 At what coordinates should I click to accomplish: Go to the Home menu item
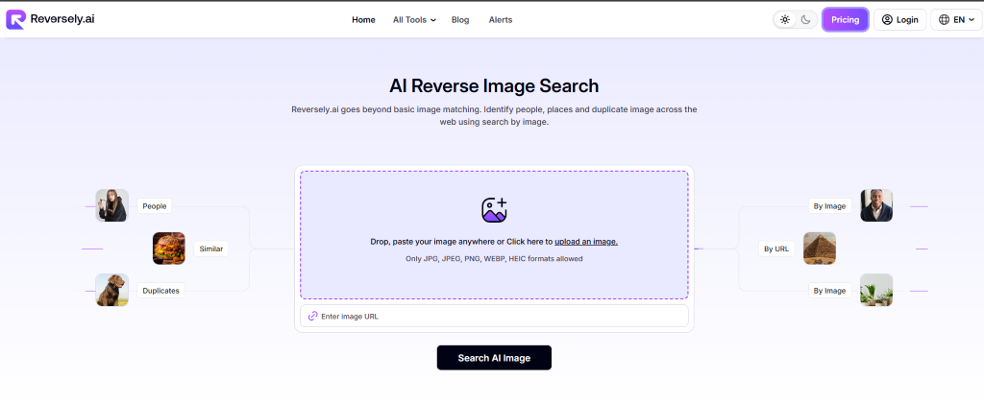coord(363,19)
